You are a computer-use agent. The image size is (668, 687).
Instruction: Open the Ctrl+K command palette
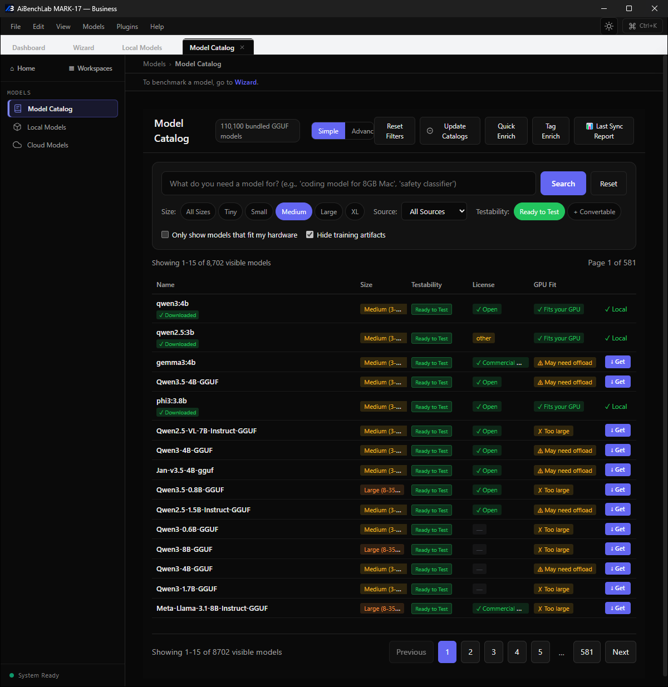coord(642,26)
